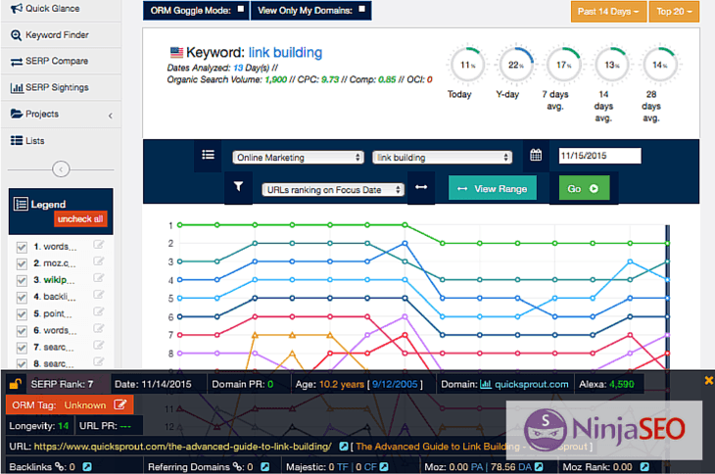Click Projects folder icon

[x=17, y=114]
